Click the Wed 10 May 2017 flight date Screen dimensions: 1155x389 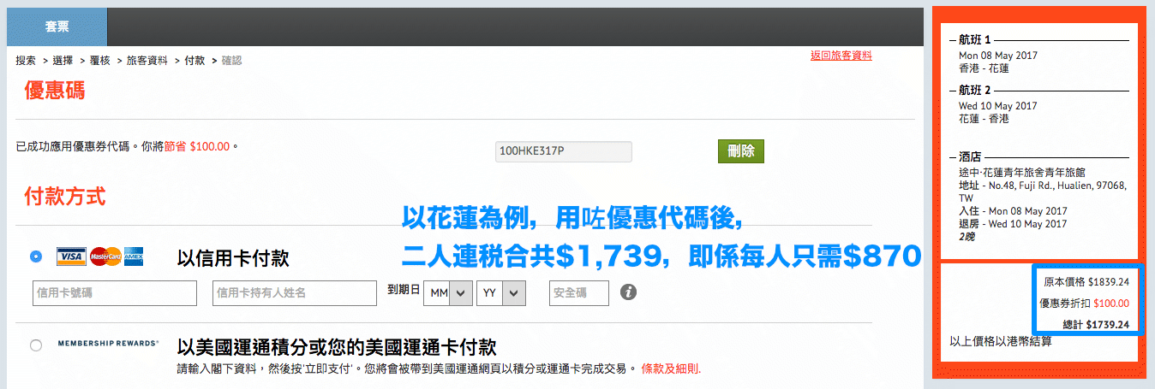click(998, 106)
